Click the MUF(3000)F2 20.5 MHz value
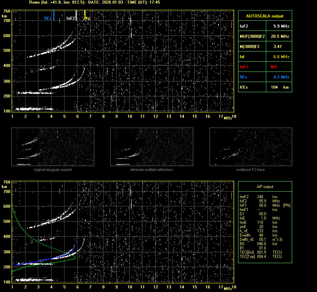This screenshot has width=317, height=292. (281, 36)
